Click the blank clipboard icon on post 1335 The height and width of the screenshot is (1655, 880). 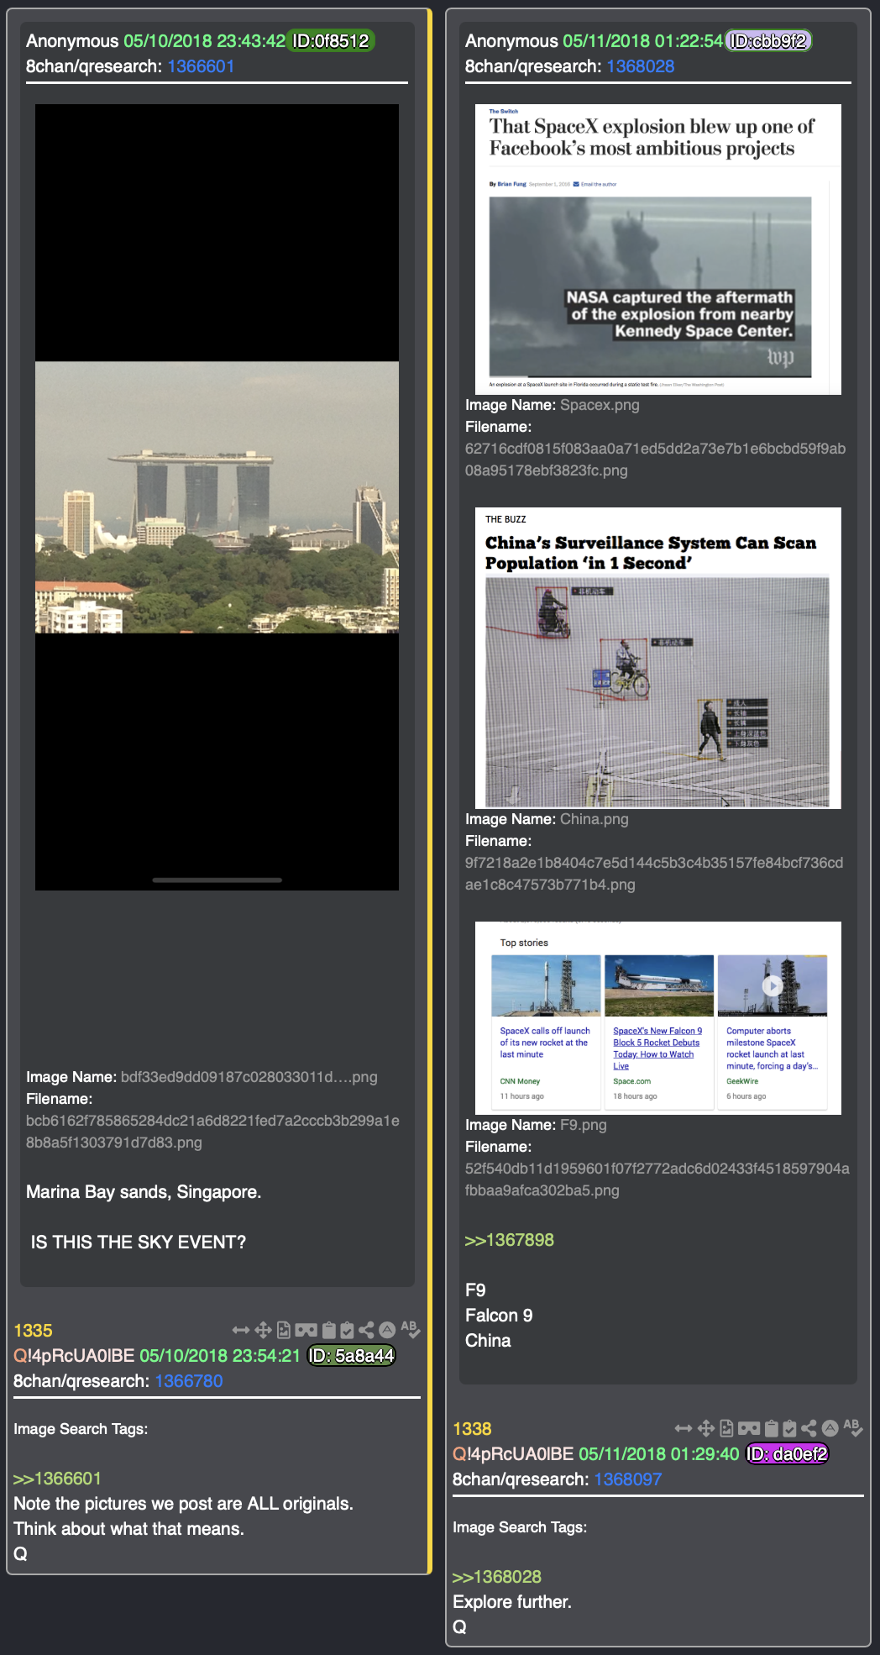329,1330
